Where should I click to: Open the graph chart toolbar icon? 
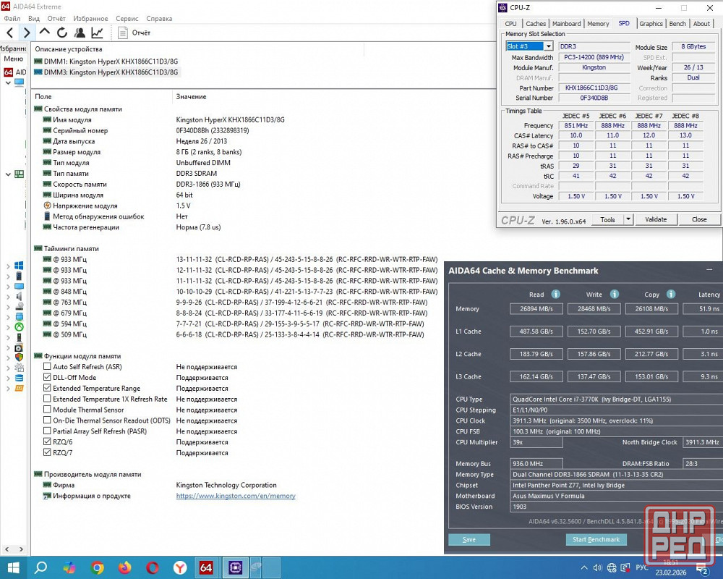point(97,33)
